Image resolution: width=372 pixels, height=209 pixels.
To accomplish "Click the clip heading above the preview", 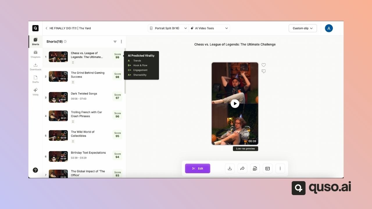I will tap(235, 44).
